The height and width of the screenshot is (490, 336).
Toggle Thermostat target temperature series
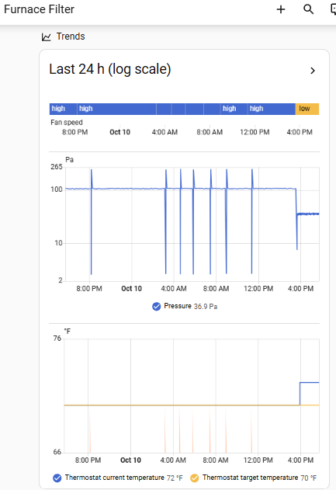click(194, 478)
